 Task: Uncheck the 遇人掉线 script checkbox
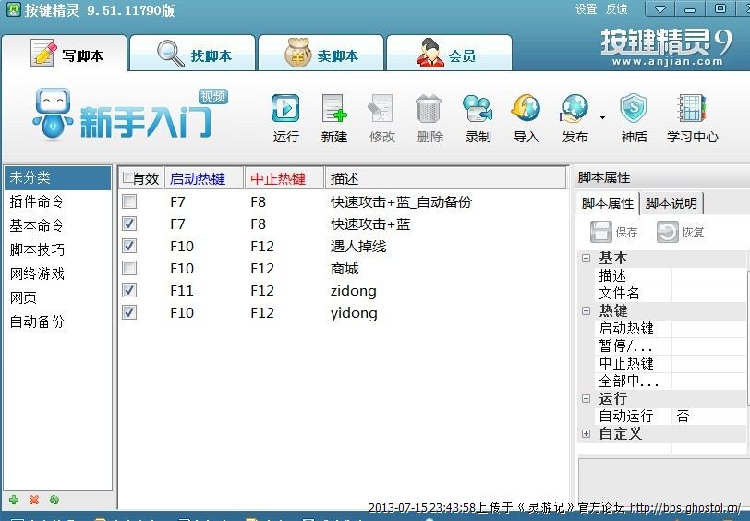[x=129, y=246]
